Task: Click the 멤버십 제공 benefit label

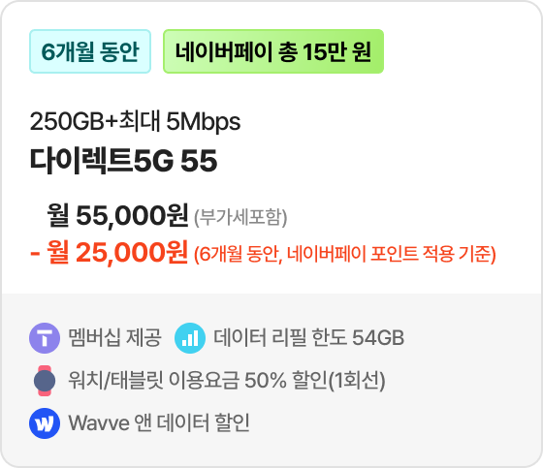Action: [x=115, y=338]
